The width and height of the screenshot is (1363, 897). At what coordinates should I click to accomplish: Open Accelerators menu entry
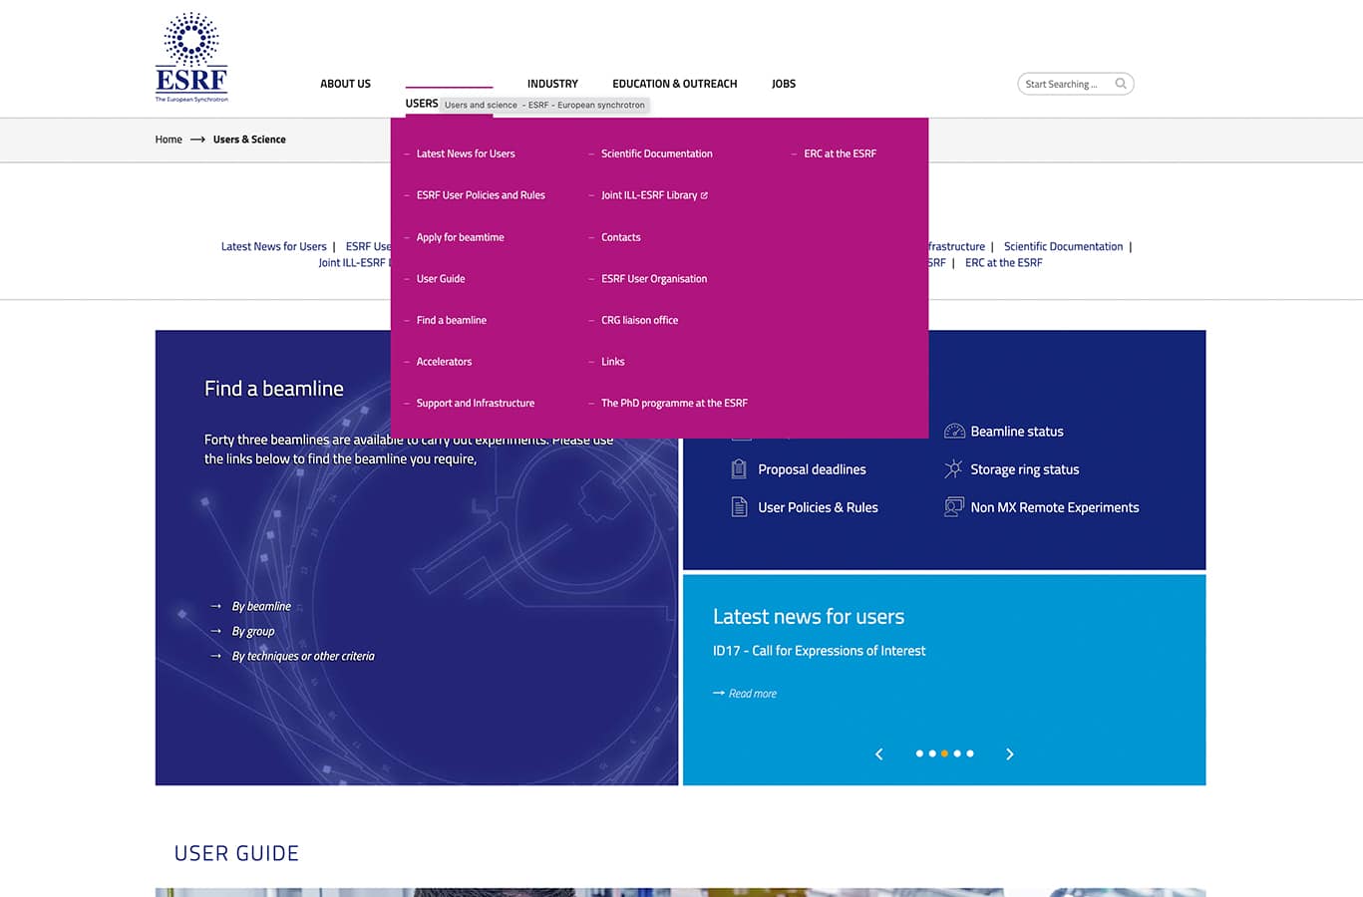(444, 362)
